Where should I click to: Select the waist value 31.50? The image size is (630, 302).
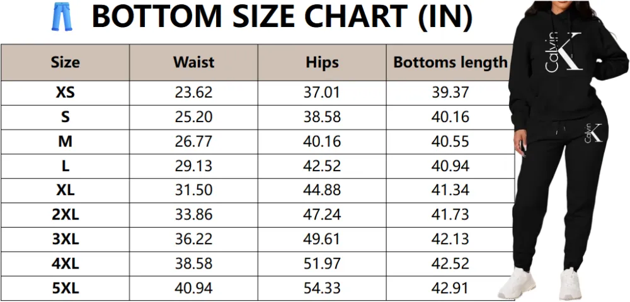coord(193,191)
